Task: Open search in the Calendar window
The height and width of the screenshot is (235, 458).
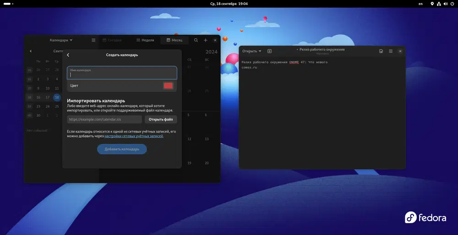Action: (196, 40)
